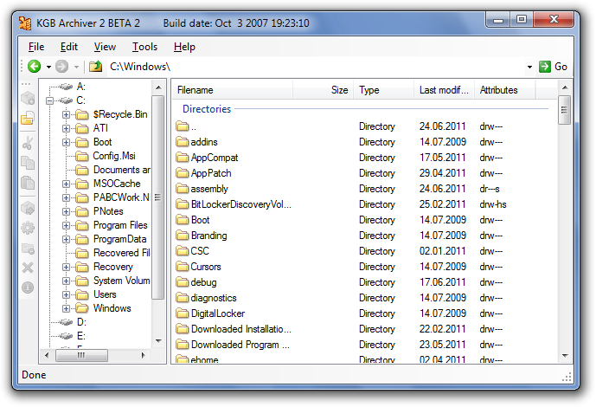Sort by the Attributes column header
The image size is (596, 407).
pyautogui.click(x=505, y=90)
